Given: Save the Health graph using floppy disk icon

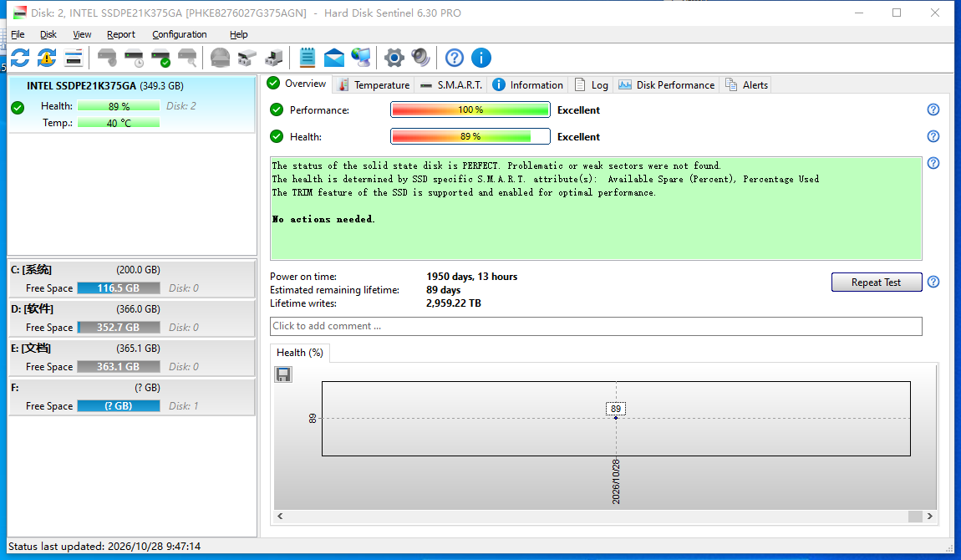Looking at the screenshot, I should tap(283, 374).
